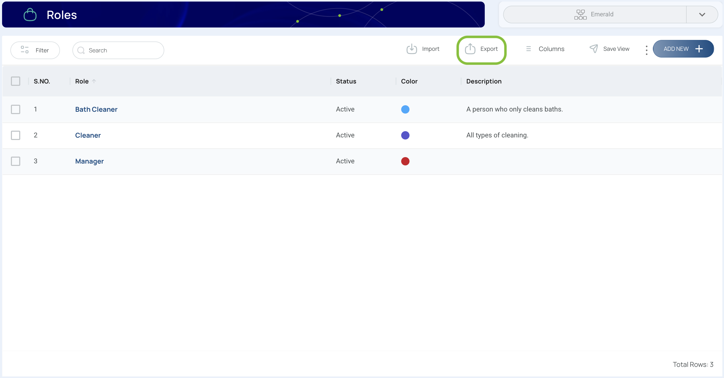The height and width of the screenshot is (378, 724).
Task: Click the organization hierarchy icon beside Emerald
Action: (x=580, y=14)
